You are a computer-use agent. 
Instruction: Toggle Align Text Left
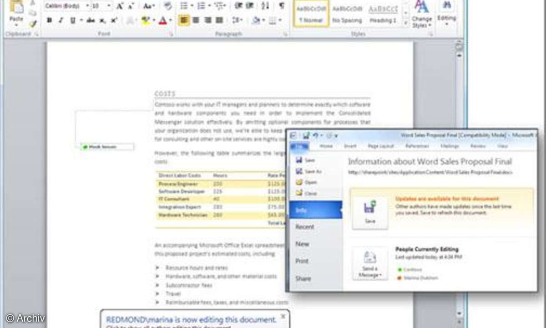(x=184, y=20)
